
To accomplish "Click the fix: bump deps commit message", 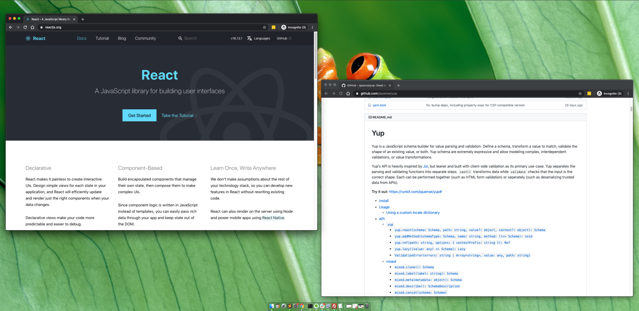I will click(475, 105).
